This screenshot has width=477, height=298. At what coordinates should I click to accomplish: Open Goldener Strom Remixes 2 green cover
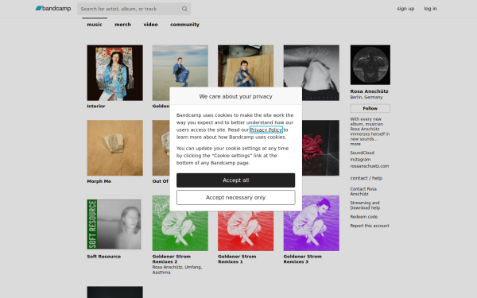[180, 231]
